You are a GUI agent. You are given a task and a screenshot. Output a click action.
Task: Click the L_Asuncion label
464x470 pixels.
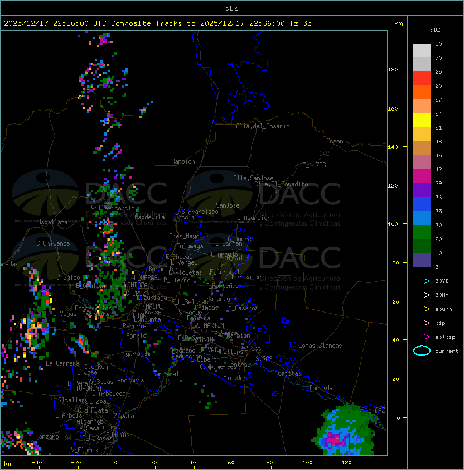coord(254,218)
